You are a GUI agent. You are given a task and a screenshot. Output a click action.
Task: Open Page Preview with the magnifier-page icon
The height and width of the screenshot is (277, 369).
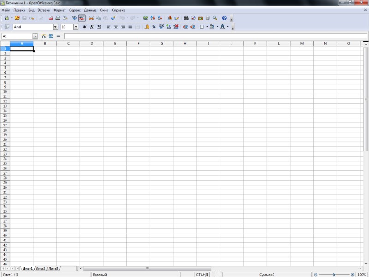[65, 18]
